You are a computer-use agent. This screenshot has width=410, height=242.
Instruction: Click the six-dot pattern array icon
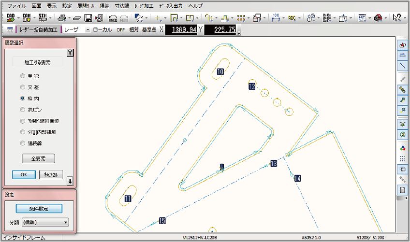tap(241, 18)
